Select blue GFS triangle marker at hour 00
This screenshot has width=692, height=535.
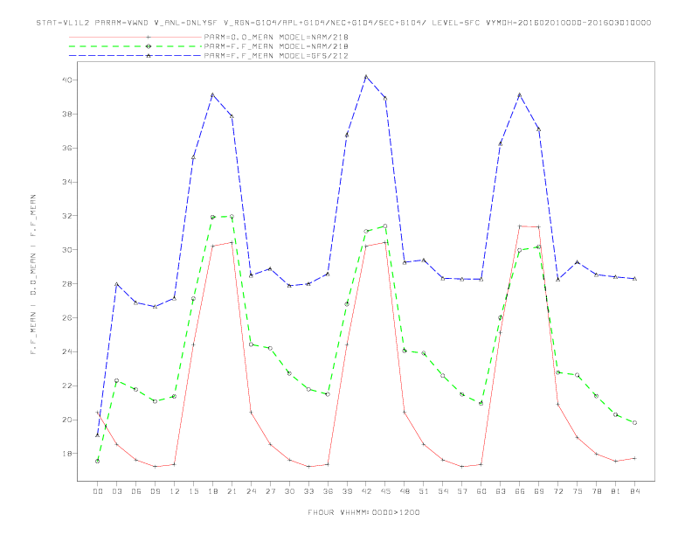(x=98, y=435)
